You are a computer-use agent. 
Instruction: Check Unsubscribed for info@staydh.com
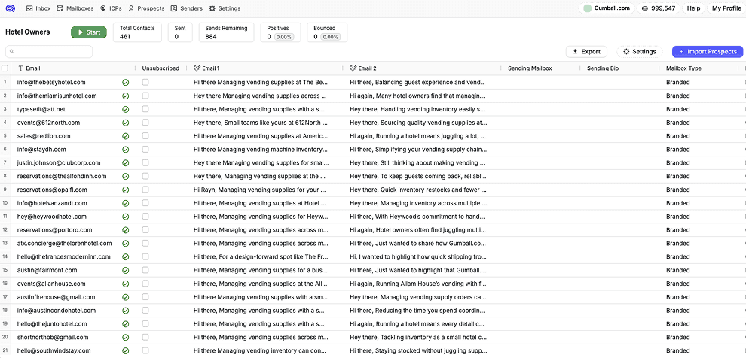click(145, 149)
